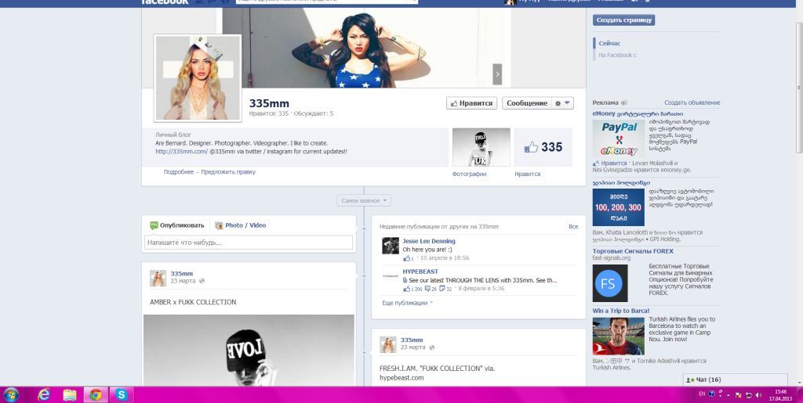Viewport: 803px width, 403px height.
Task: Click the globe privacy icon on AMBER post
Action: 202,281
